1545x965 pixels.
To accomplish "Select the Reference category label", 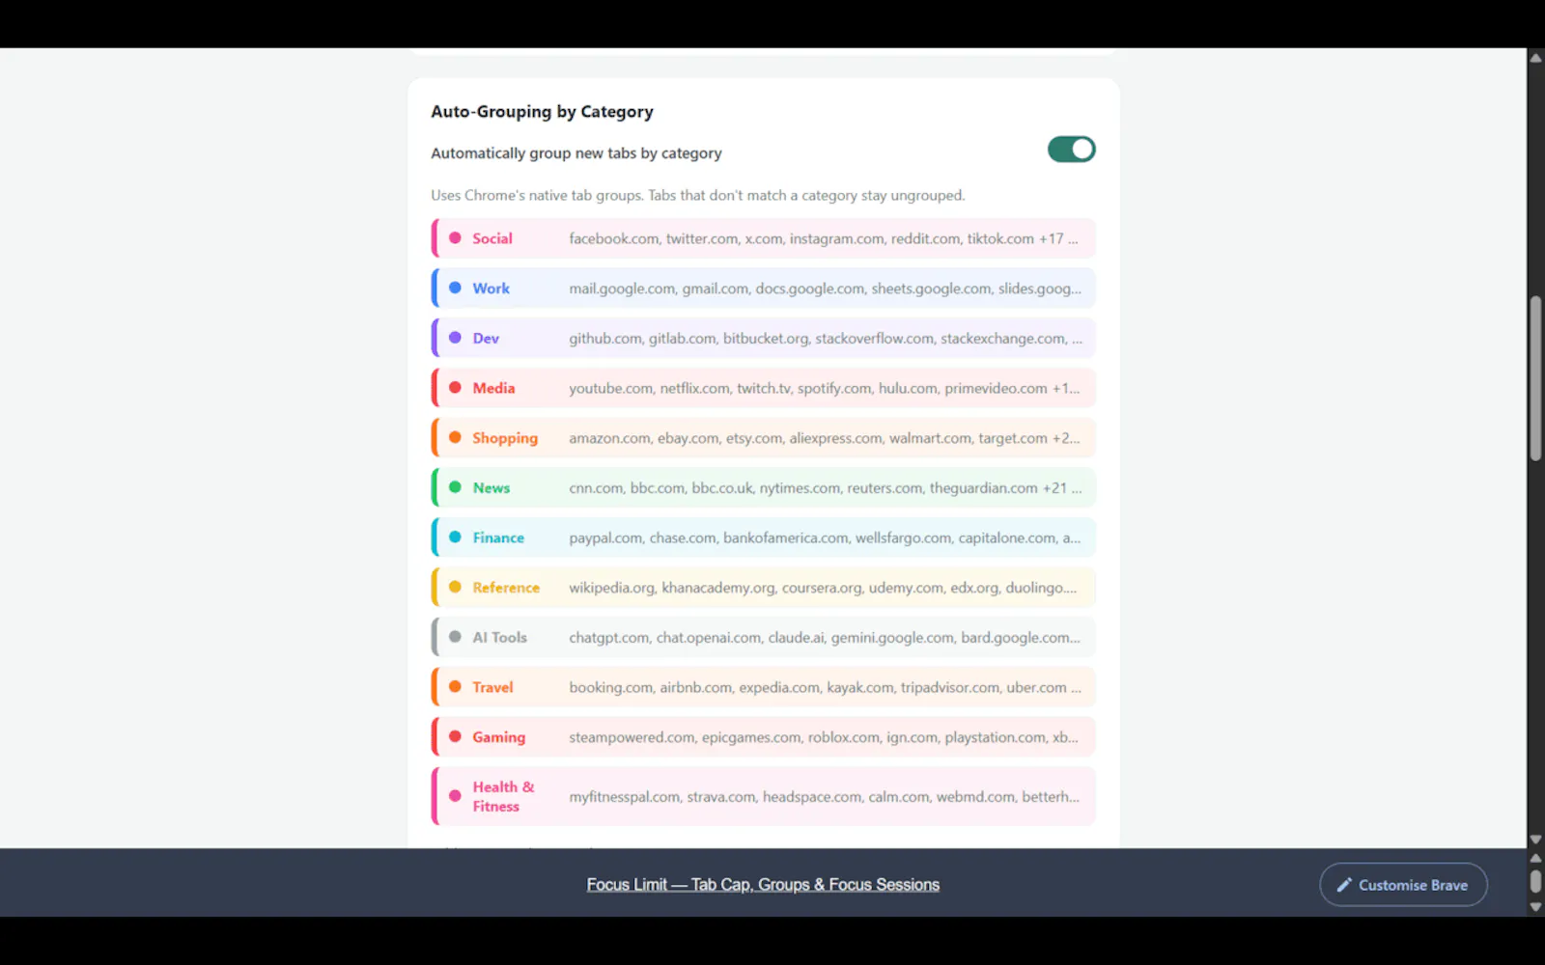I will (506, 588).
